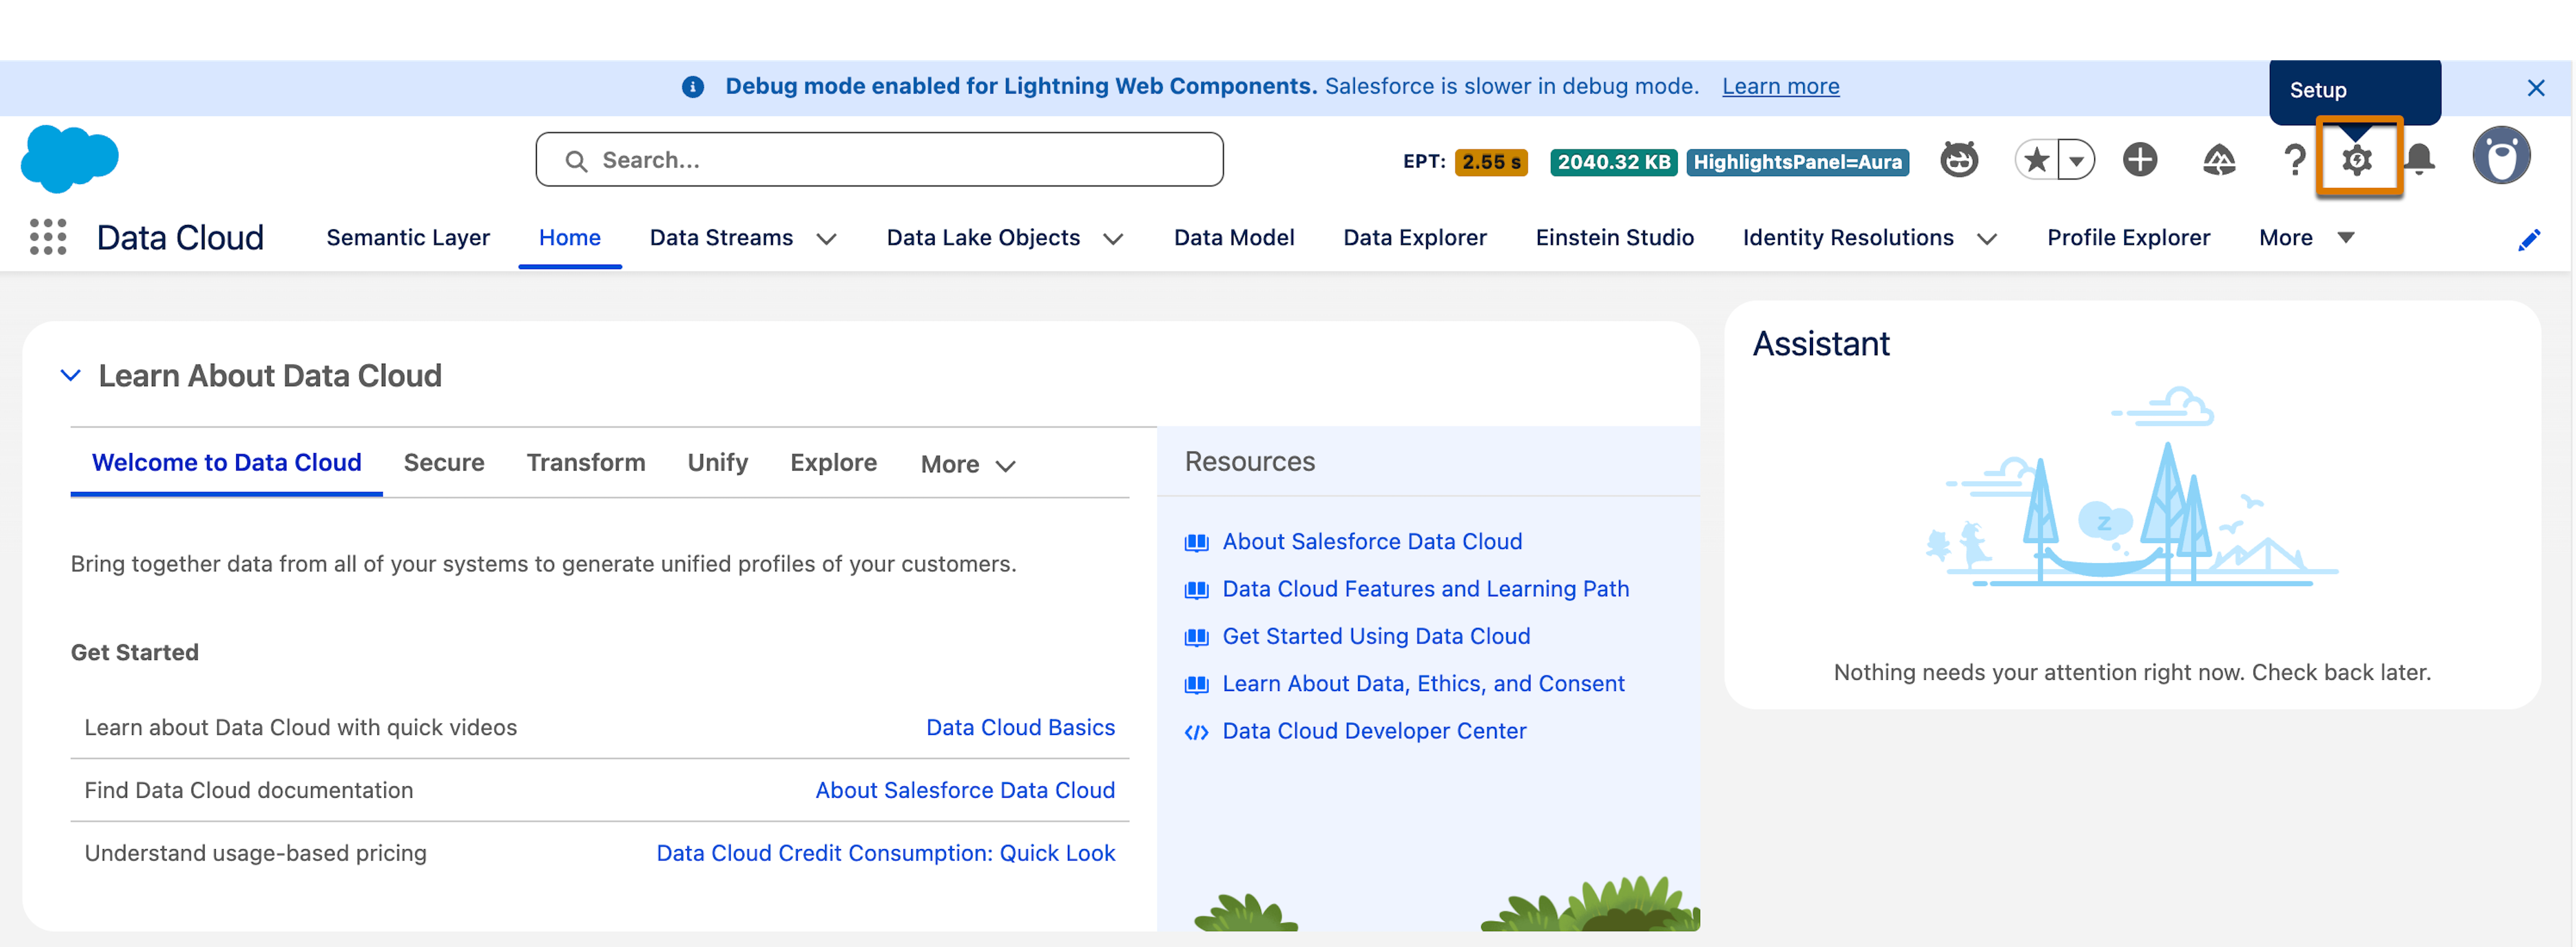2576x947 pixels.
Task: Switch to the Unify tab
Action: tap(717, 462)
